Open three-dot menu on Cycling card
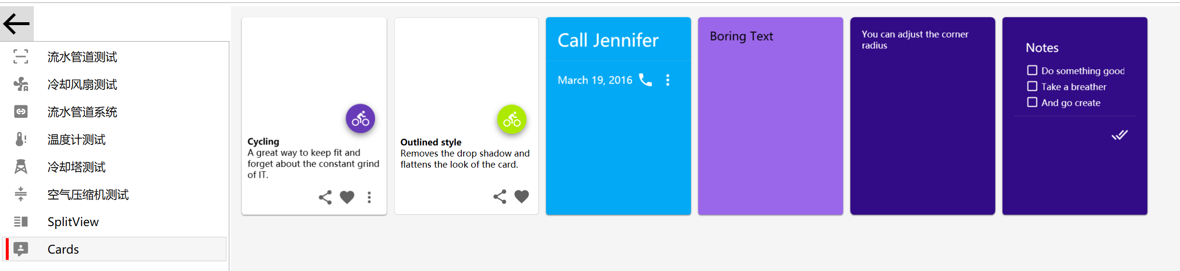This screenshot has width=1180, height=271. (x=369, y=197)
